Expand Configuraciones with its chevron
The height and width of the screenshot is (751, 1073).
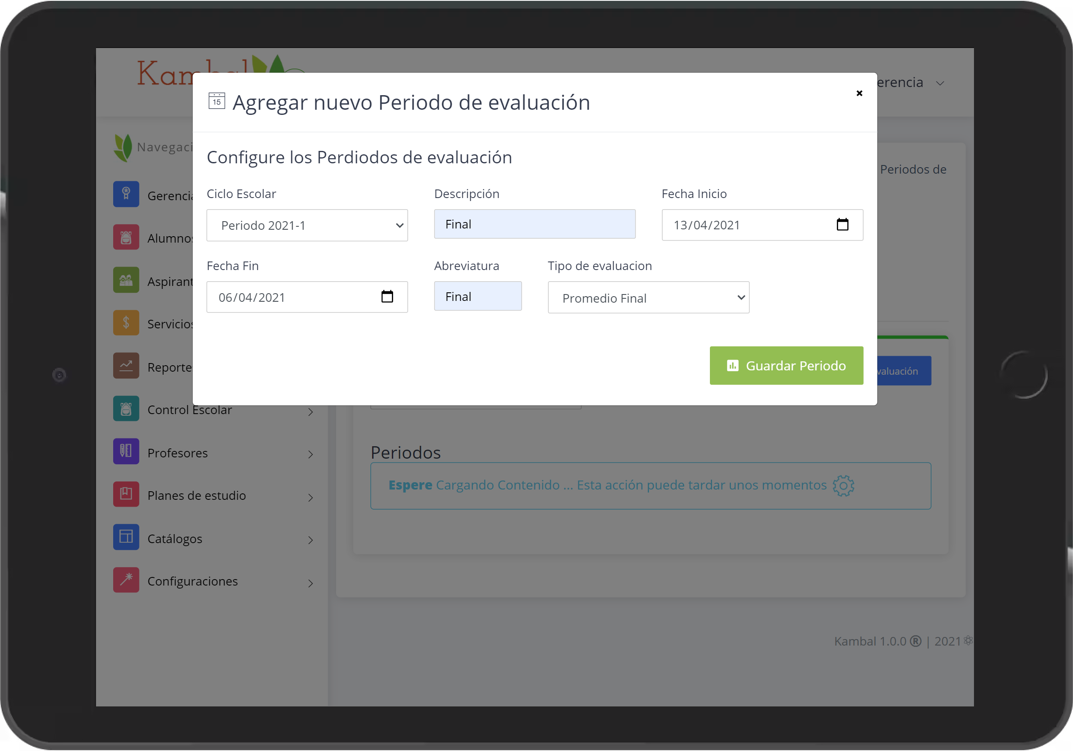click(310, 583)
